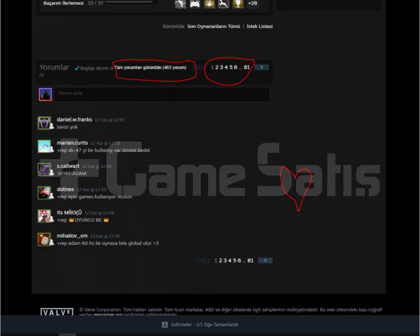This screenshot has width=420, height=336.
Task: Click comment '+rep OYUNCU BE'
Action: [82, 220]
